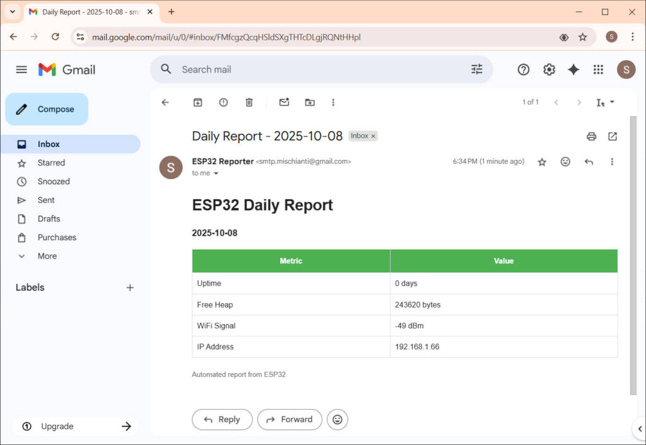The width and height of the screenshot is (646, 445).
Task: Toggle the sidebar with the hamburger menu
Action: pyautogui.click(x=21, y=69)
